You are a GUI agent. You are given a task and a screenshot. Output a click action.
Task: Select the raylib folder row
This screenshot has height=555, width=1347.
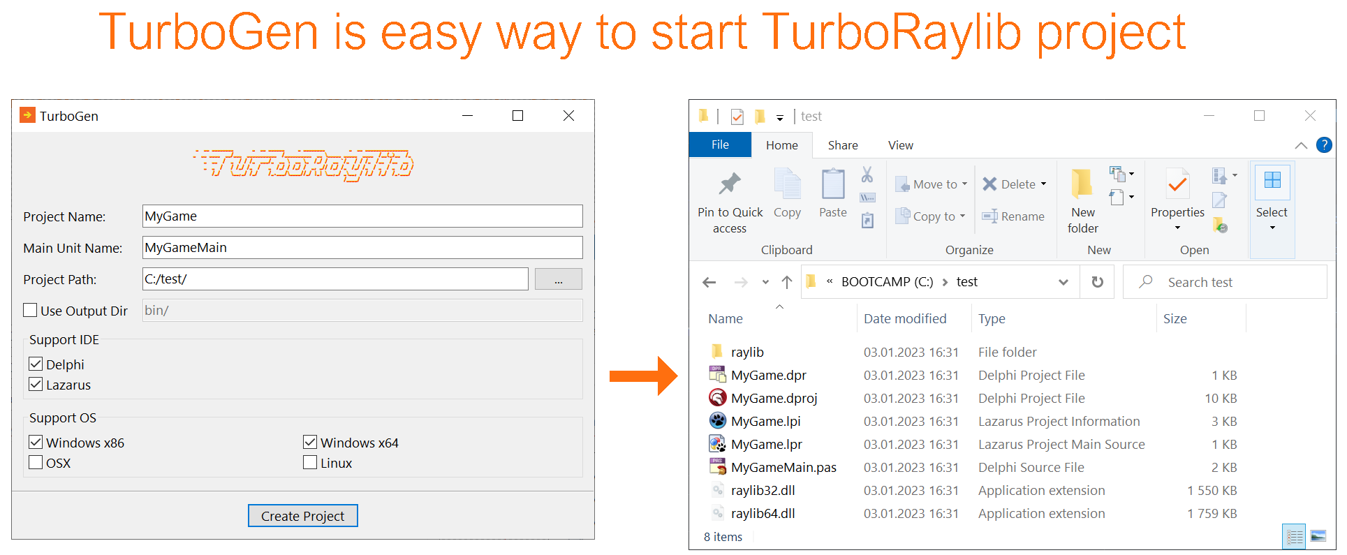click(x=973, y=352)
